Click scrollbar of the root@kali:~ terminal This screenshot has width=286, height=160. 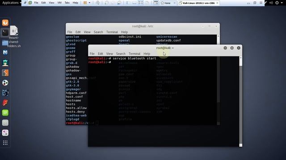coord(241,102)
